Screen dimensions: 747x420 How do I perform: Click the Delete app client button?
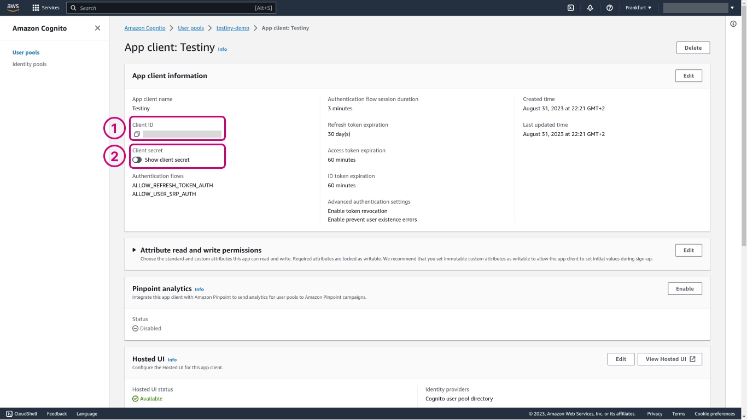pyautogui.click(x=693, y=48)
